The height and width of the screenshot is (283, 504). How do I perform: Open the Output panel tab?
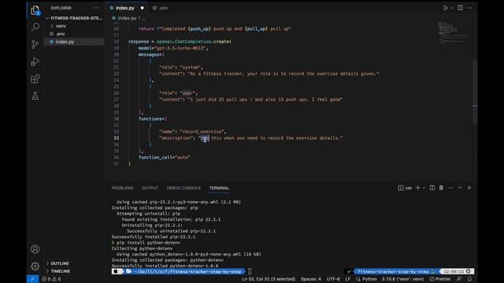pos(150,188)
